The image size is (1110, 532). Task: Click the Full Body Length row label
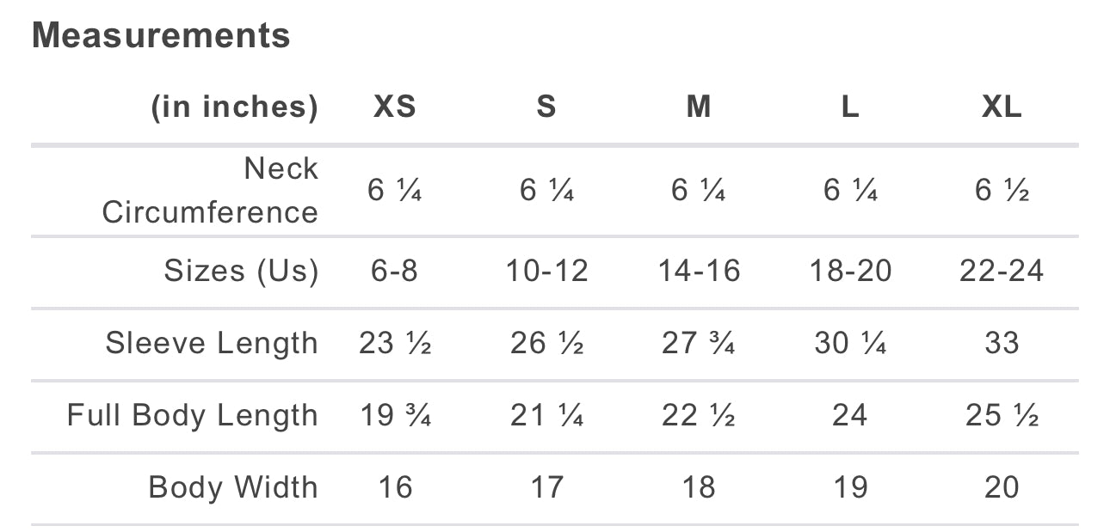pyautogui.click(x=193, y=415)
